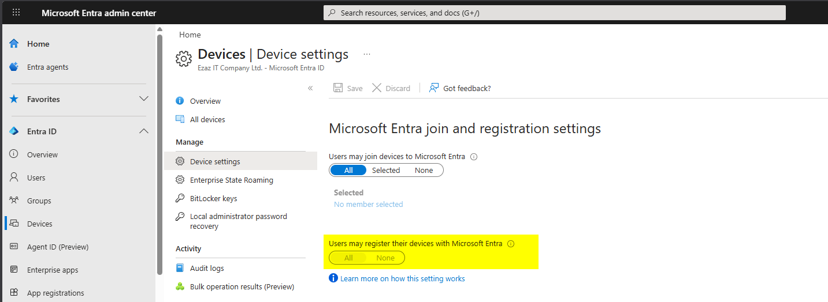
Task: Click the Entra ID diamond icon
Action: [14, 131]
